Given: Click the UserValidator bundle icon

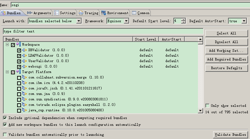Looking at the screenshot, I should (24, 61).
